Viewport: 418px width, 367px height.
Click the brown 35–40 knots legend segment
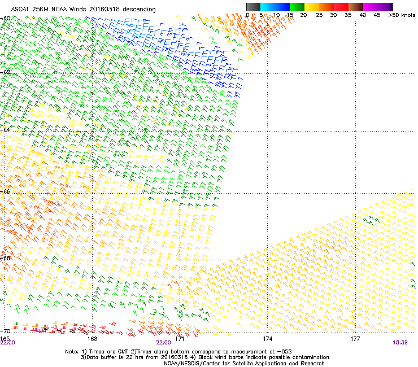tap(356, 7)
